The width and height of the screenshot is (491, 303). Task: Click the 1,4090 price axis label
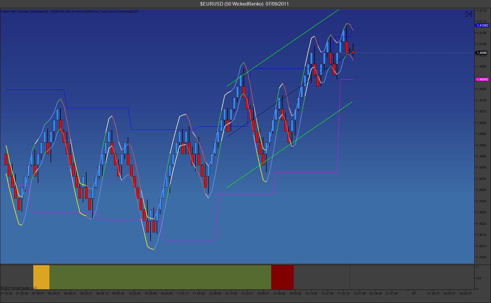pyautogui.click(x=481, y=66)
